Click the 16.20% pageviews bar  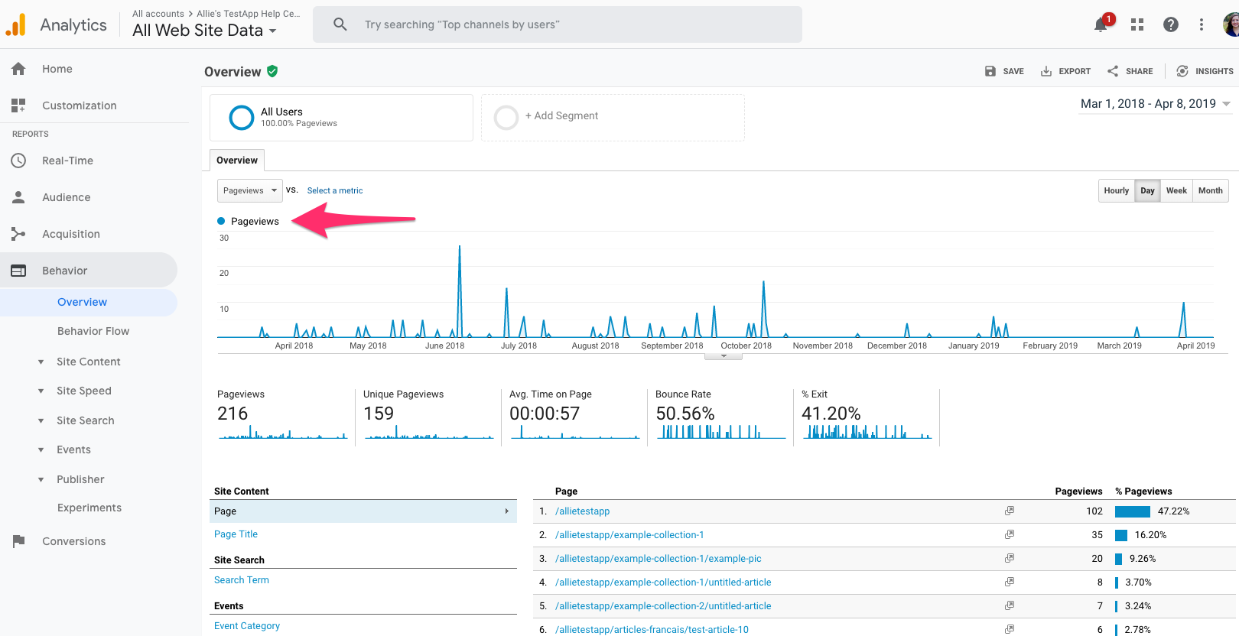coord(1121,535)
